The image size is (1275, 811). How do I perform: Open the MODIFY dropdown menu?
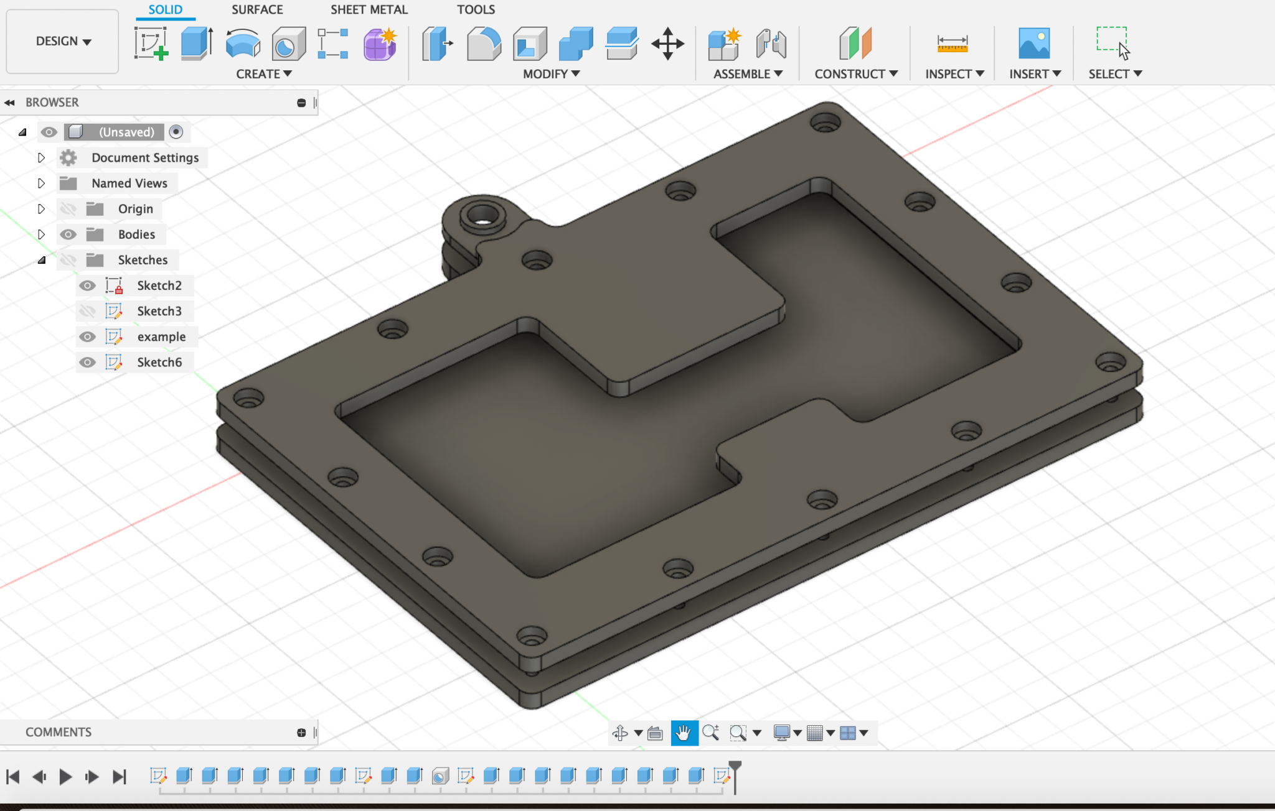(x=552, y=74)
